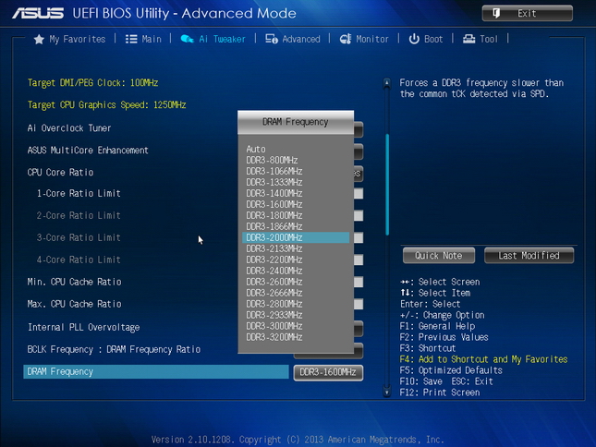
Task: Click the Exit button
Action: [x=528, y=13]
